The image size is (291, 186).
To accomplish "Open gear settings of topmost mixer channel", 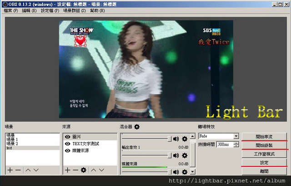I will [x=185, y=139].
